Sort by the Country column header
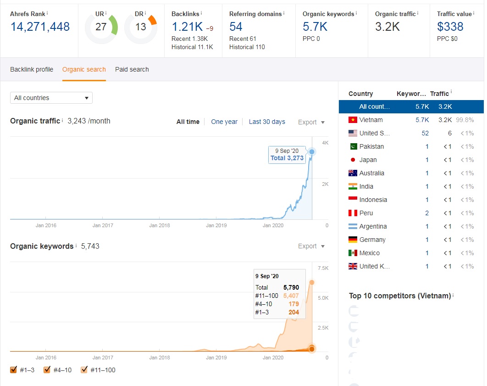Viewport: 487px width, 386px height. point(360,94)
